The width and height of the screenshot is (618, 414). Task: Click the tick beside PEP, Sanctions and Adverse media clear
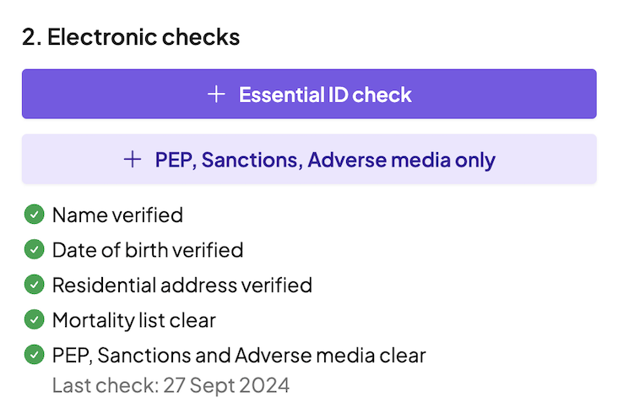35,356
